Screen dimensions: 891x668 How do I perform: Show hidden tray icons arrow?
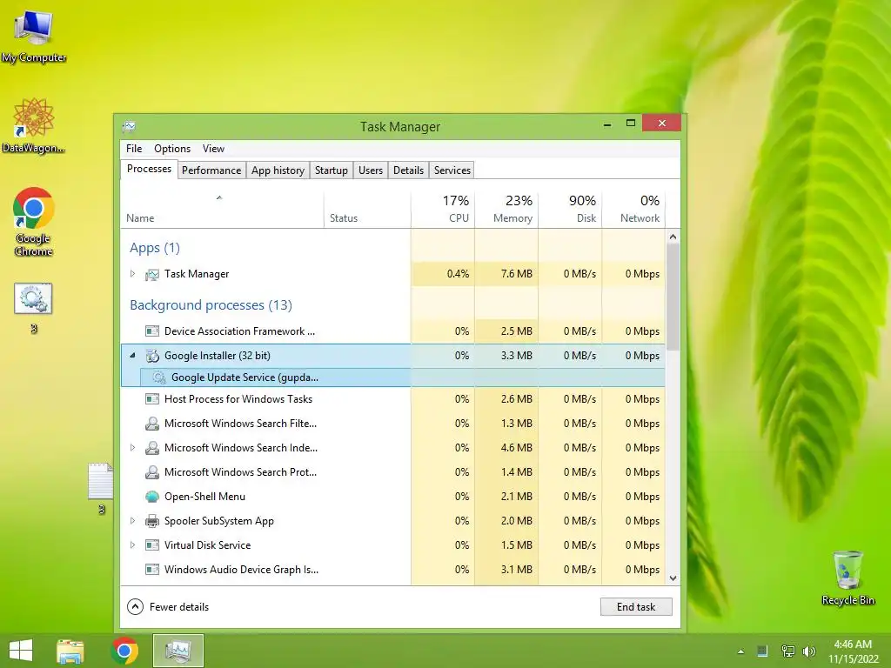[740, 651]
